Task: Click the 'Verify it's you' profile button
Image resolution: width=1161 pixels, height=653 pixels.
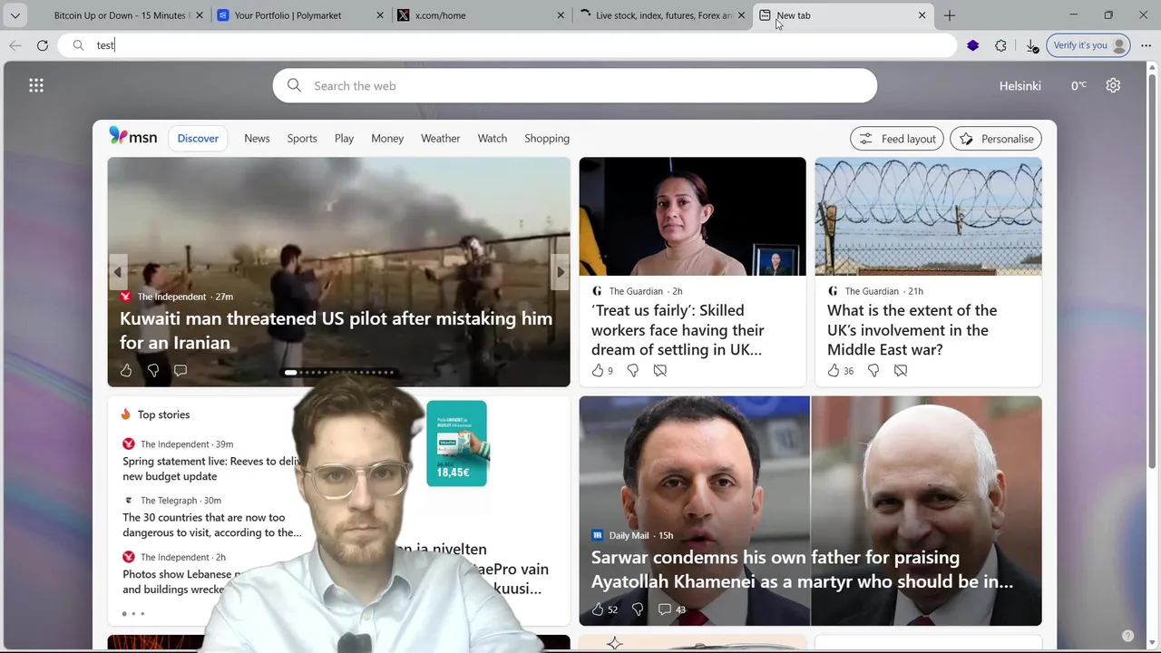Action: tap(1088, 45)
